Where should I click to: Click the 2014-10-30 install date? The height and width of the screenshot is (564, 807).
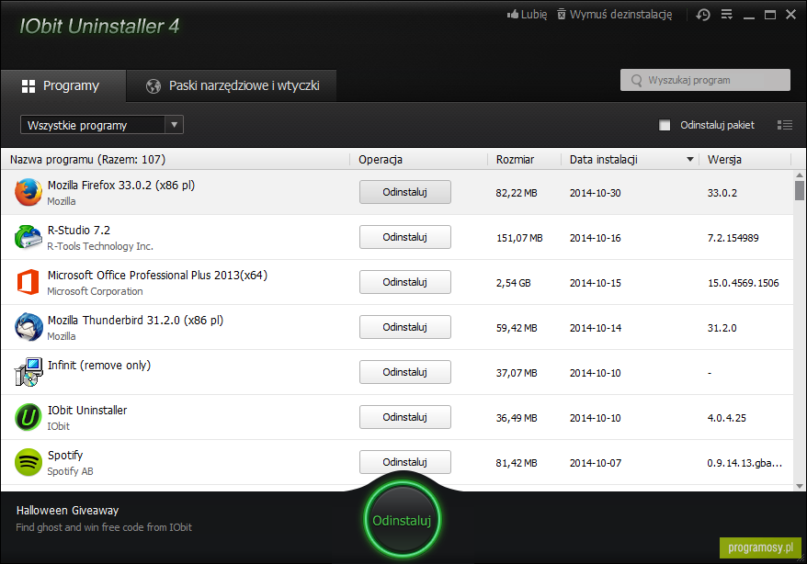click(x=595, y=193)
